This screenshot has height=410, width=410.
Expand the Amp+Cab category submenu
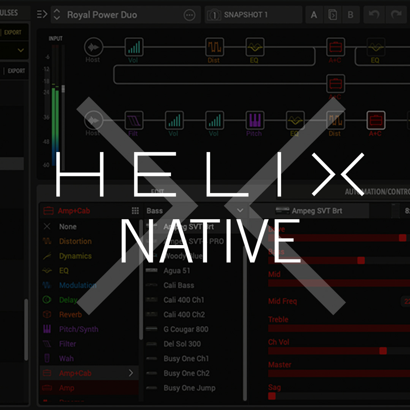(x=130, y=373)
